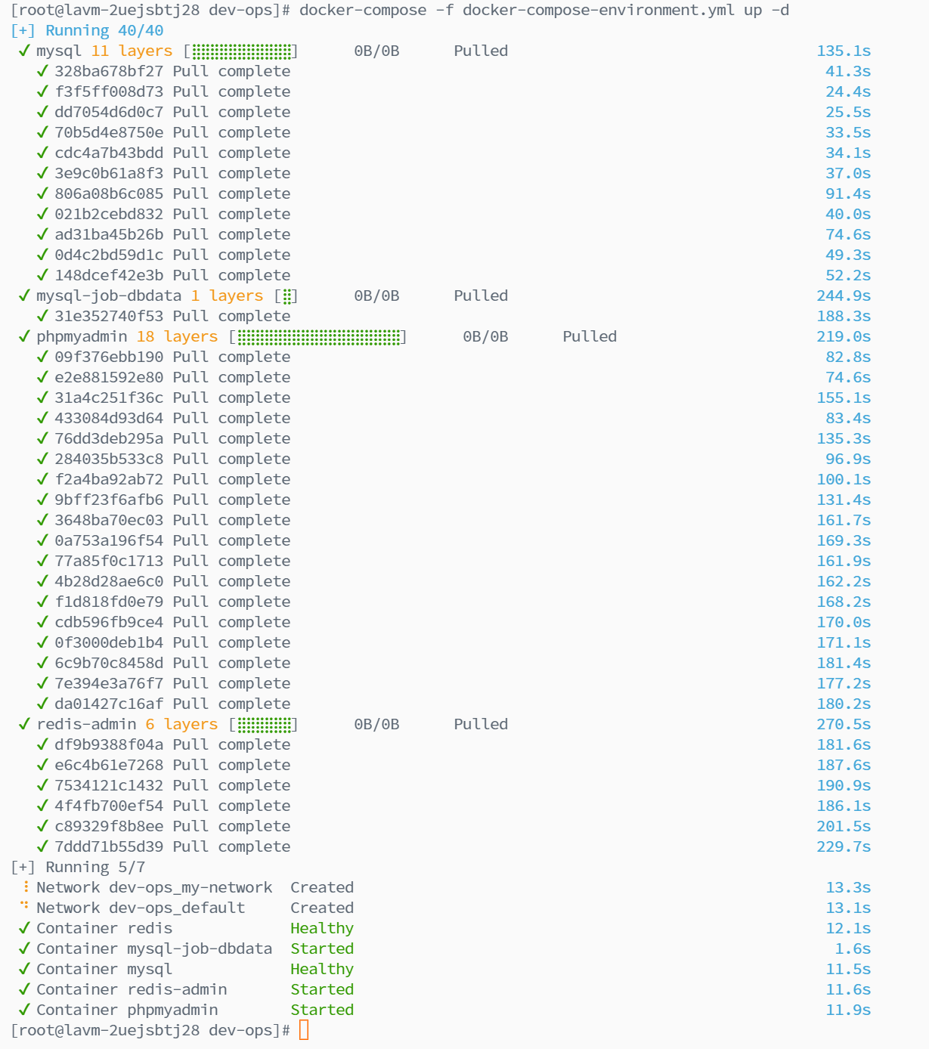
Task: Click the checkmark beside Container redis-admin
Action: [24, 990]
